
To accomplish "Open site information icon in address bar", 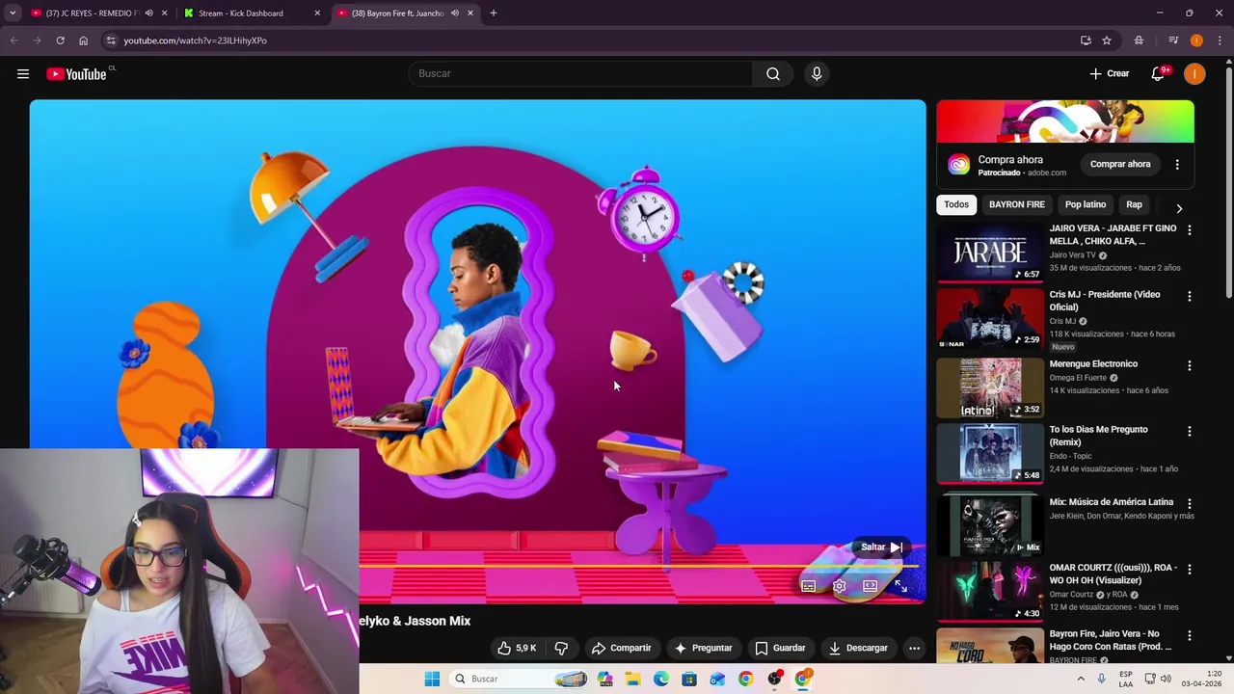I will (x=111, y=40).
